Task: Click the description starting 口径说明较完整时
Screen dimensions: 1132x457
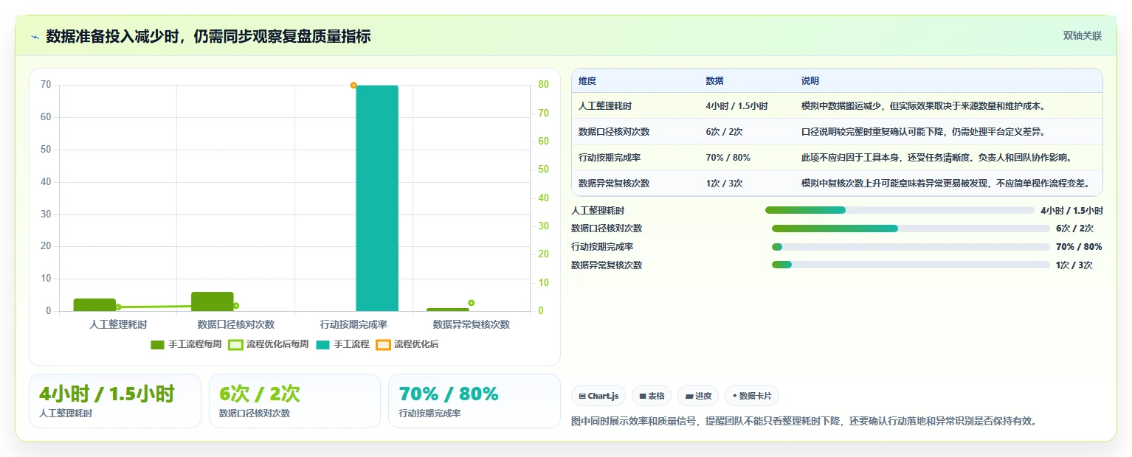Action: [x=923, y=132]
